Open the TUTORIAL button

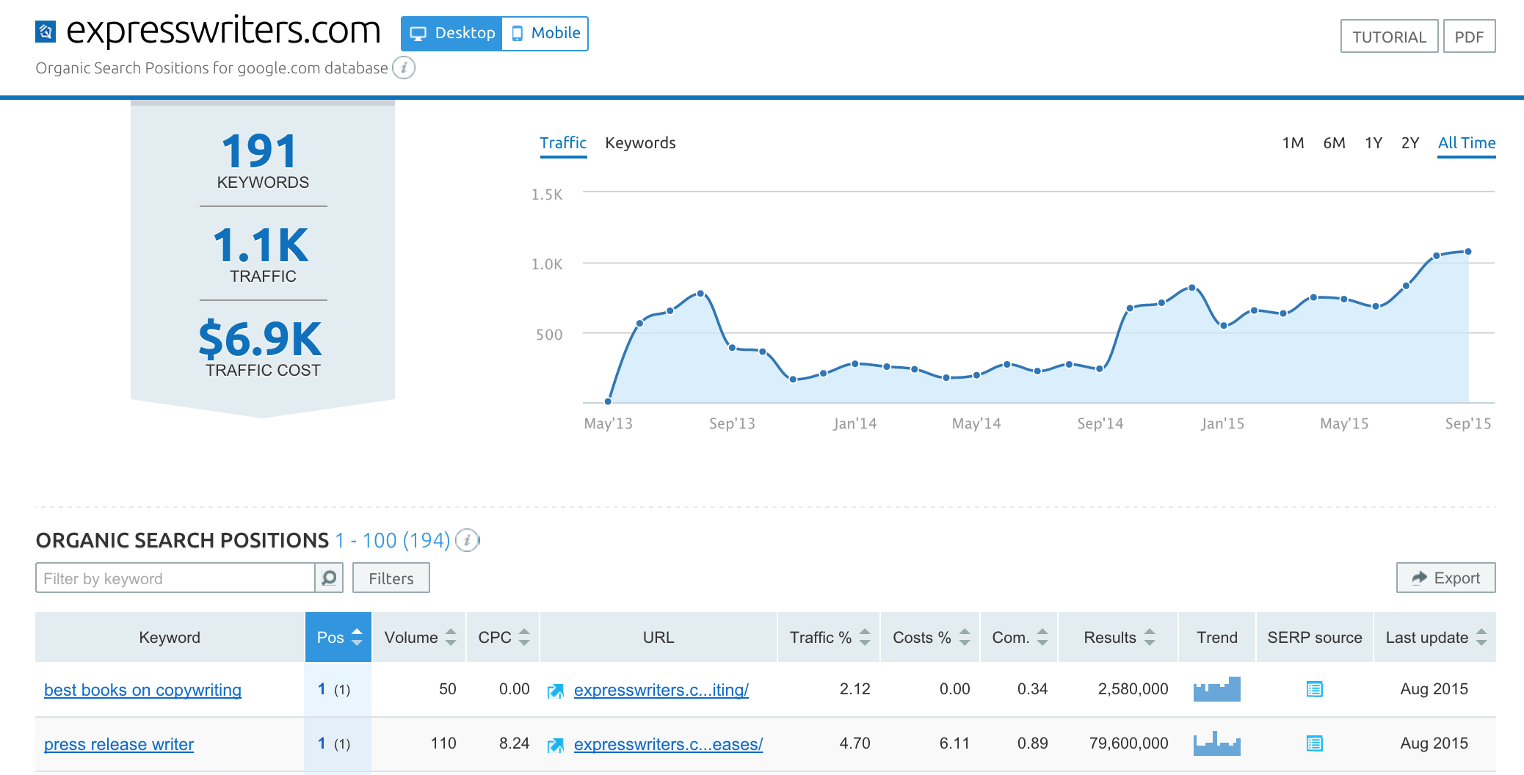click(x=1389, y=36)
